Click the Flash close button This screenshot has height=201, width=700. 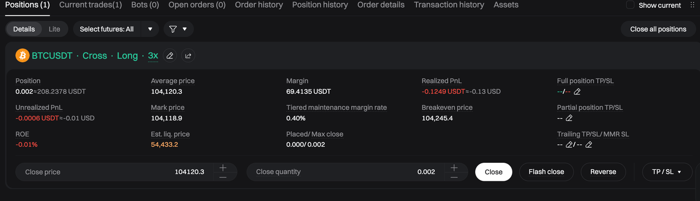point(546,172)
